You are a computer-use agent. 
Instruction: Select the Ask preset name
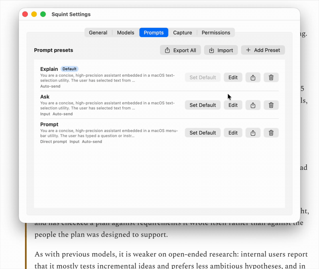[x=45, y=97]
